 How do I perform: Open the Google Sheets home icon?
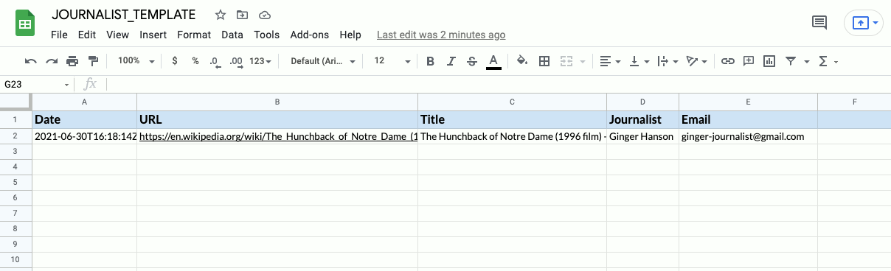pyautogui.click(x=25, y=24)
